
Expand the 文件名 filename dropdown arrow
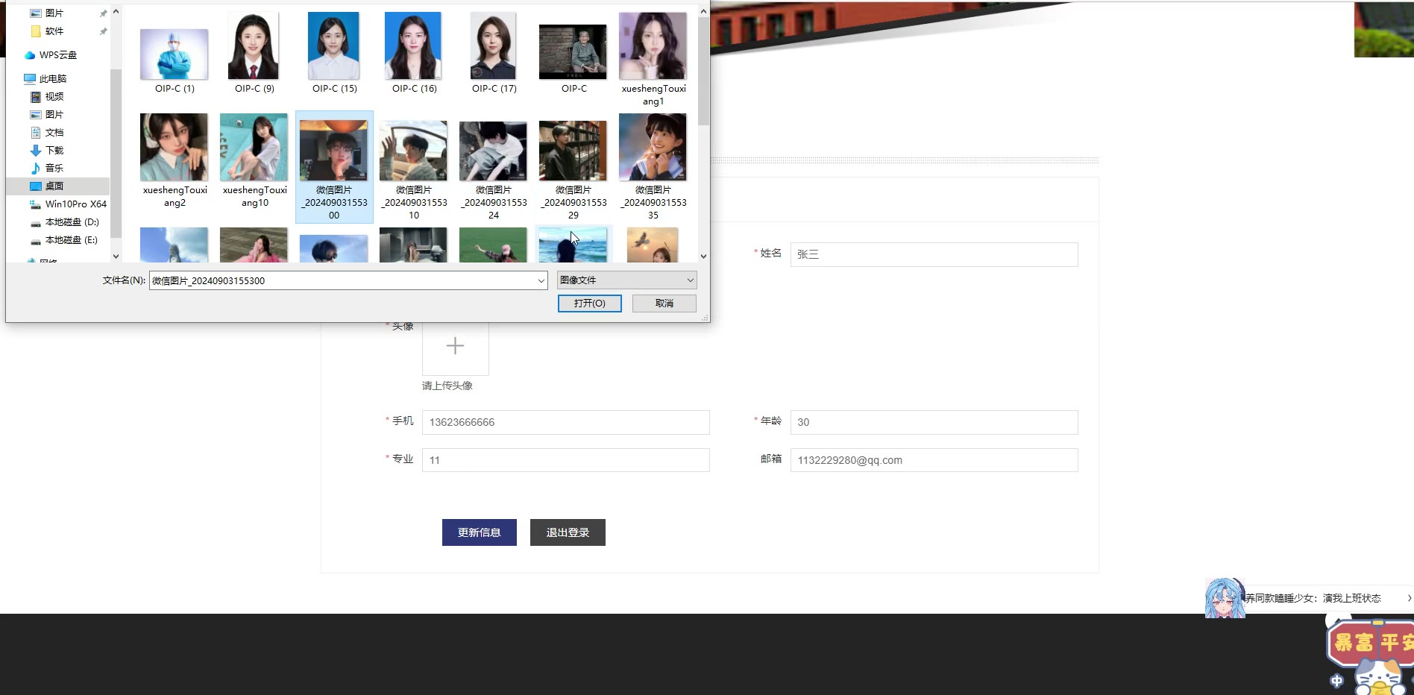[541, 281]
